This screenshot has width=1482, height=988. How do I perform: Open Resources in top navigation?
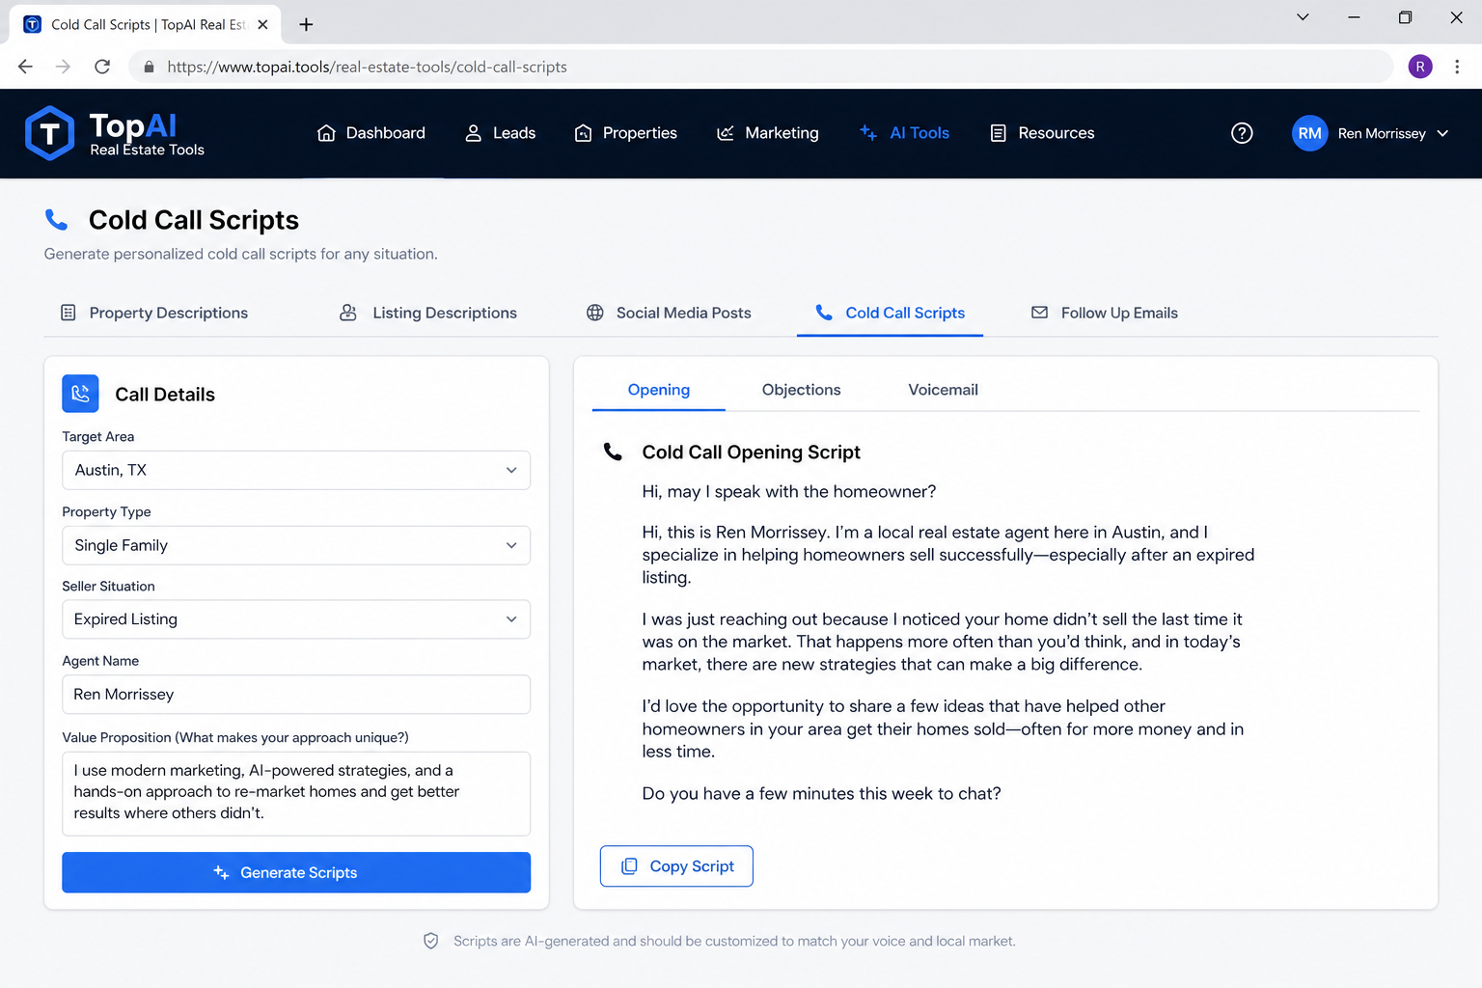point(1043,133)
